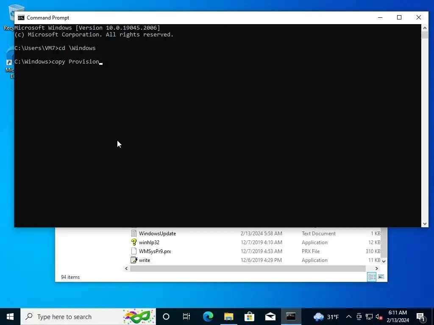The height and width of the screenshot is (325, 434).
Task: Open File Explorer from the taskbar
Action: pos(228,317)
